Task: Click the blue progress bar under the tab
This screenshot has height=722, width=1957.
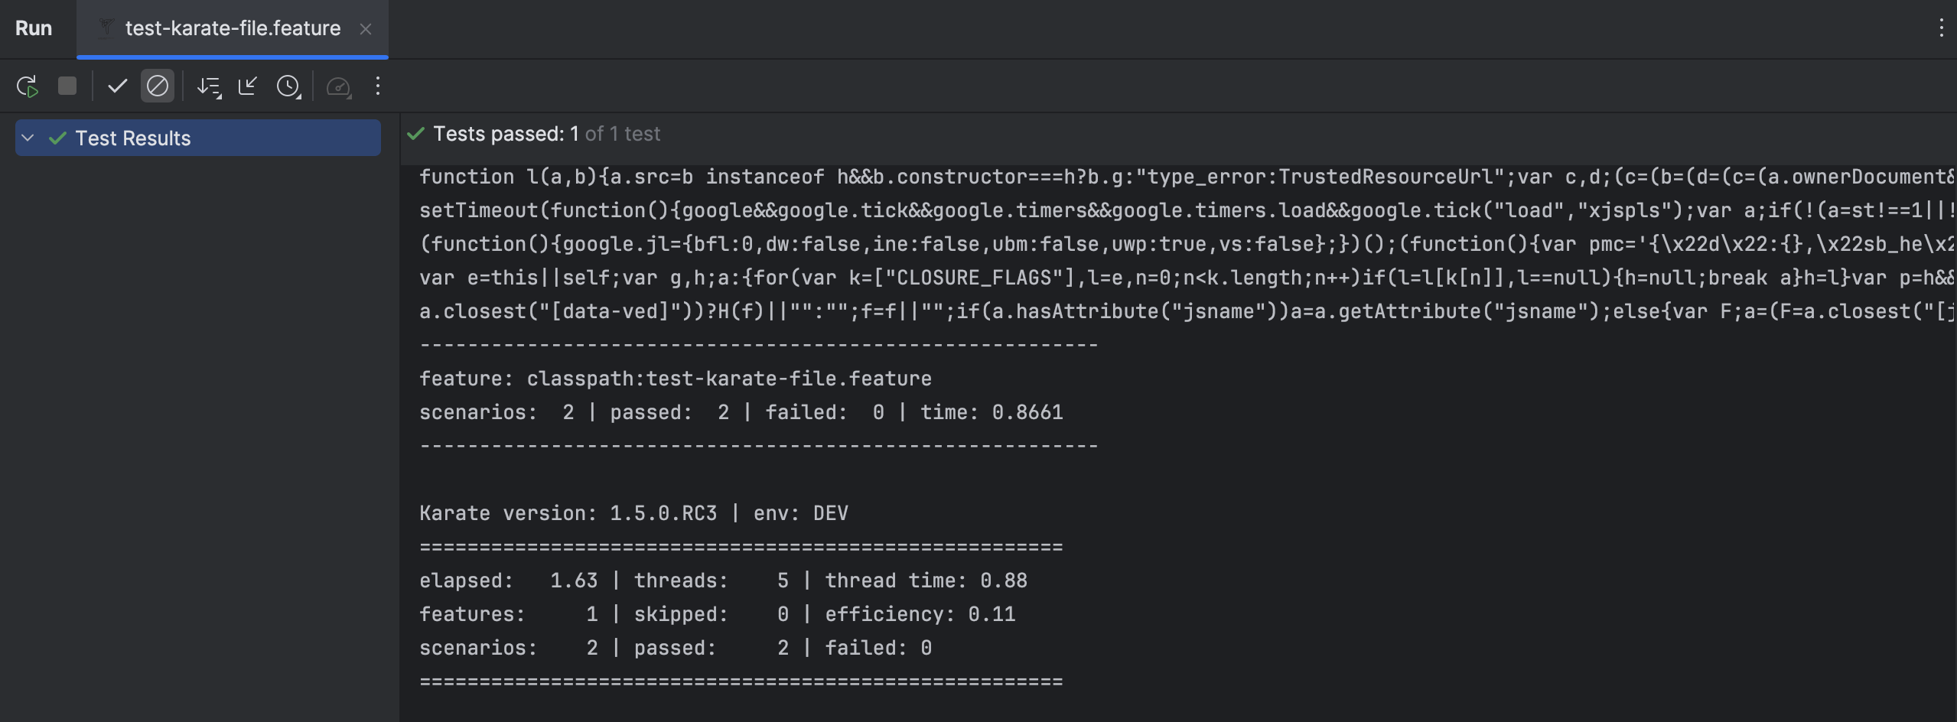Action: pos(233,57)
